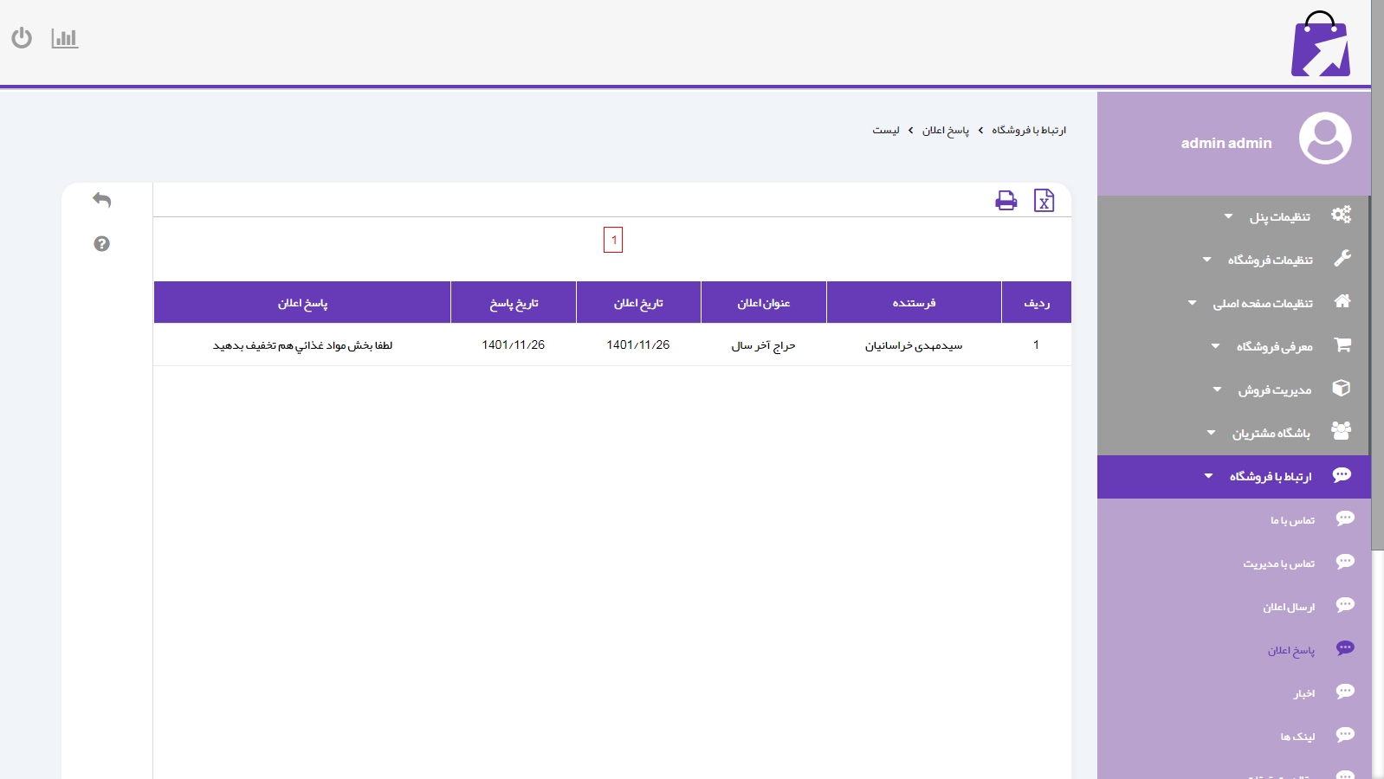Select the اخبار submenu item
The image size is (1384, 779).
pos(1303,693)
